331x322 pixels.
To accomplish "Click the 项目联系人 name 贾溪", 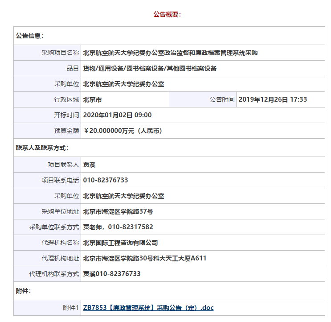I will (x=90, y=165).
